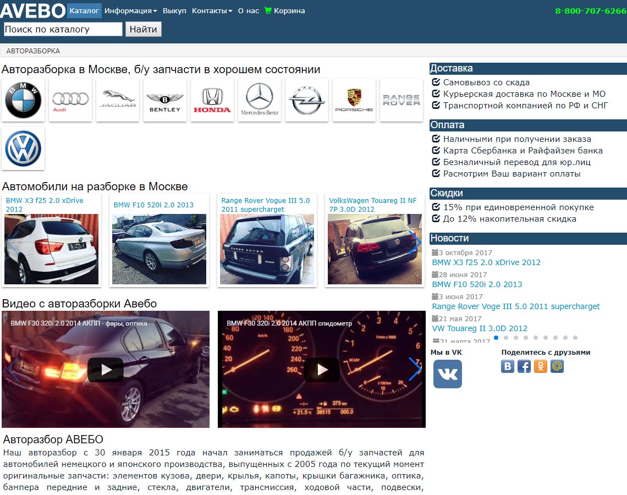
Task: Focus the Поиск по каталогу search field
Action: tap(63, 29)
